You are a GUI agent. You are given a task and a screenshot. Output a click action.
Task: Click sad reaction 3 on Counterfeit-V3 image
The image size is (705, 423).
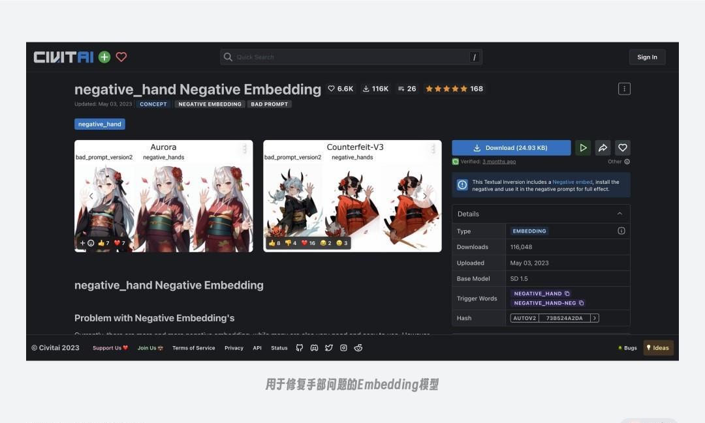(341, 243)
